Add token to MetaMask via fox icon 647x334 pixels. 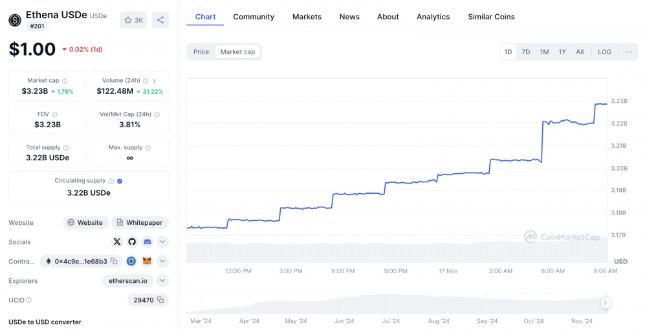(147, 261)
